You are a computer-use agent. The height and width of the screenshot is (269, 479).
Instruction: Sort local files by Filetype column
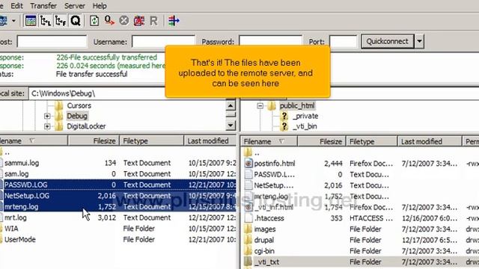151,141
